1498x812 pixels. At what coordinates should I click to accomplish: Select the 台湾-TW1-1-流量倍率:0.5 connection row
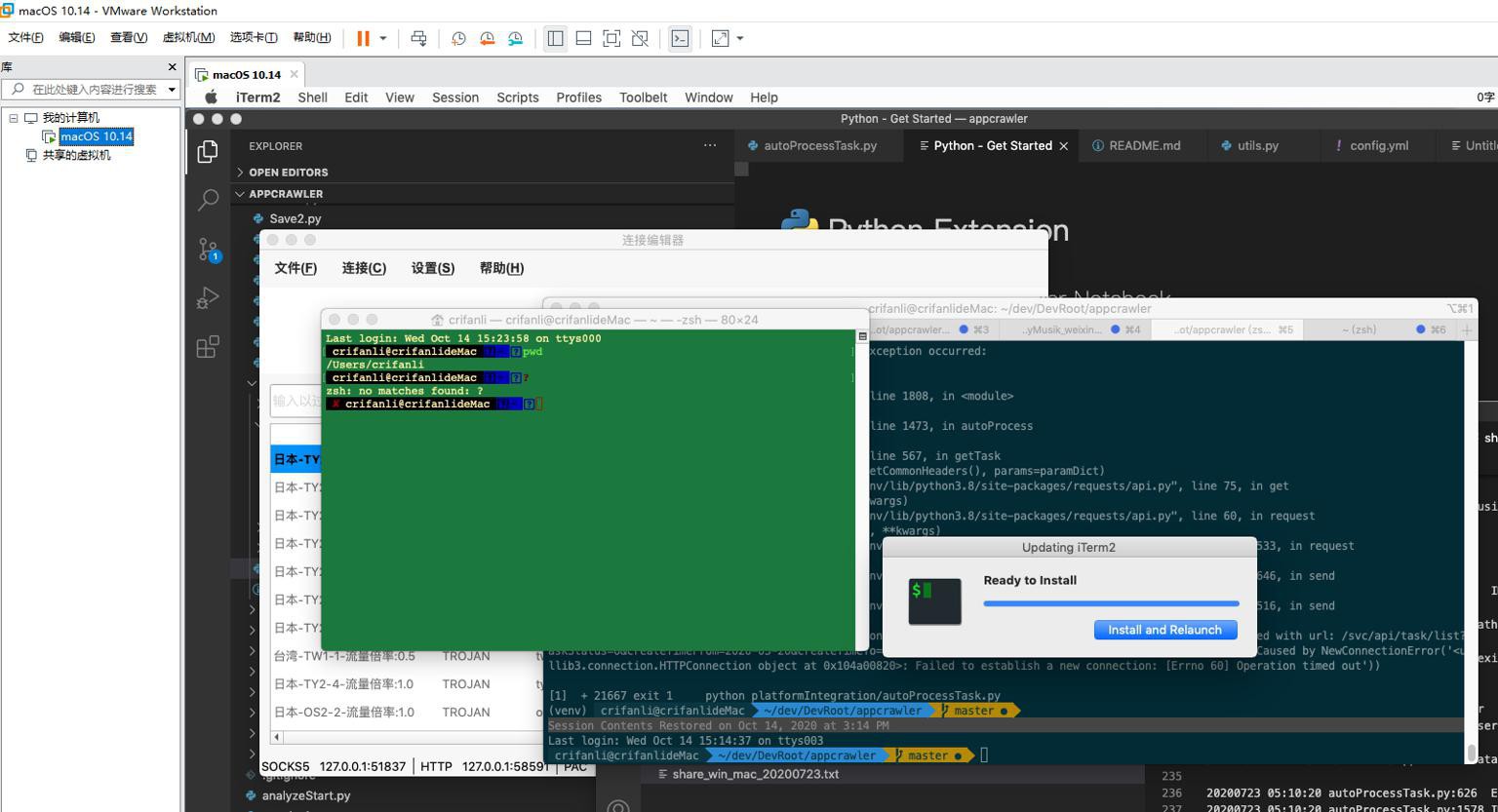pos(406,656)
